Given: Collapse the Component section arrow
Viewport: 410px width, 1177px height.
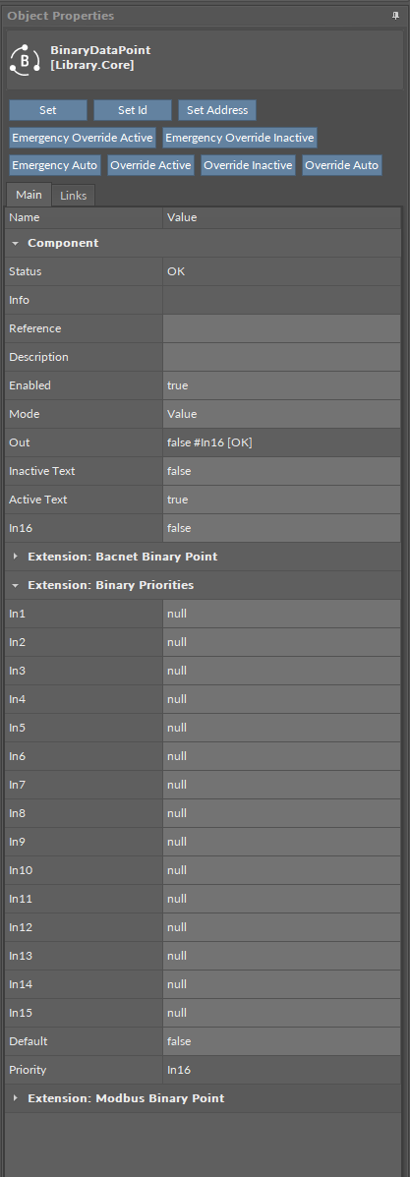Looking at the screenshot, I should [15, 243].
